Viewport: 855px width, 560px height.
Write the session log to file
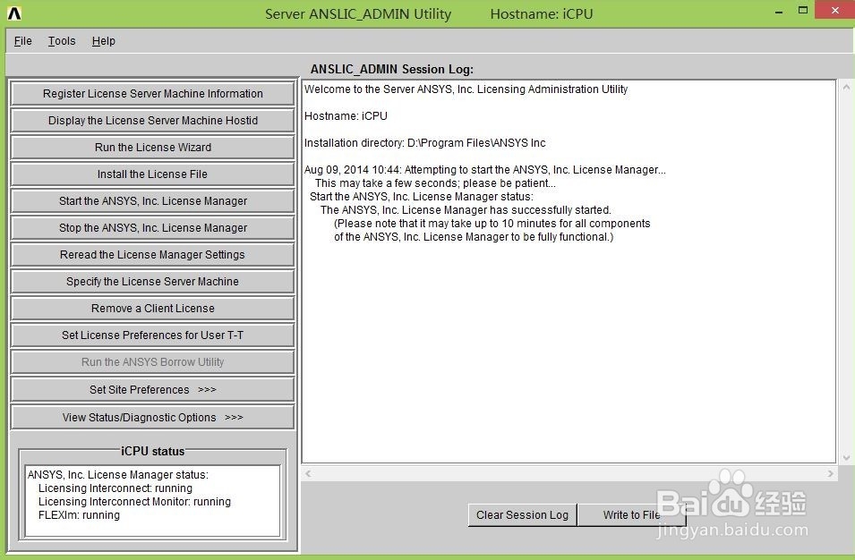click(x=631, y=514)
